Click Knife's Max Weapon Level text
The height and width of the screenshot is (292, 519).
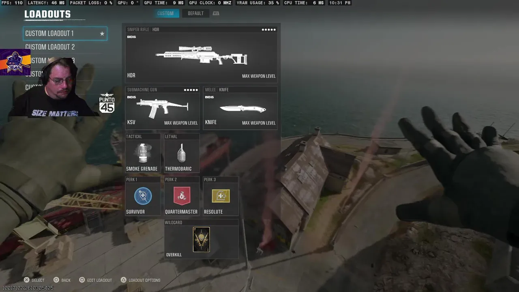pos(259,123)
